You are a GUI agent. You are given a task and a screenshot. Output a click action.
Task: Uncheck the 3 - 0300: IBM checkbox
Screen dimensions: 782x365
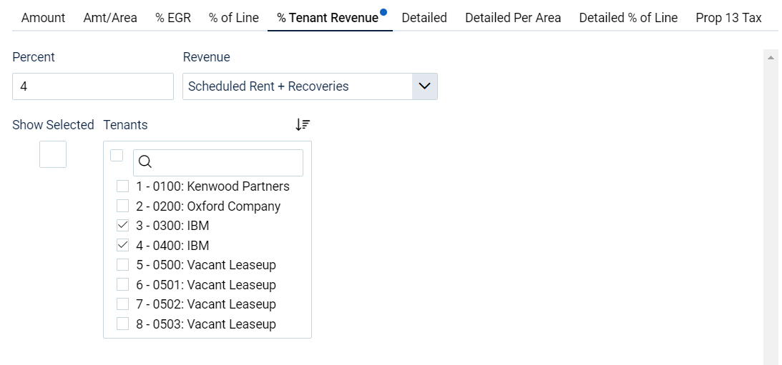click(x=122, y=226)
